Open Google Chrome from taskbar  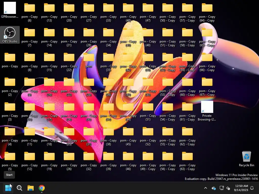[x=42, y=188]
